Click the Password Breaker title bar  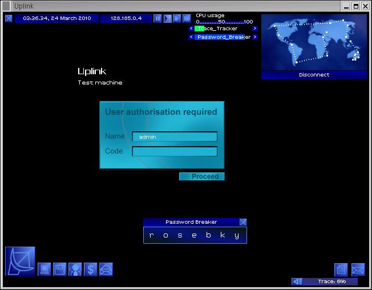coord(191,222)
